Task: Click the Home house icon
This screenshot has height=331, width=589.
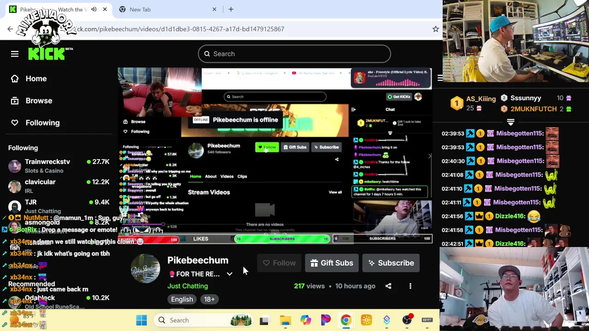Action: point(15,79)
